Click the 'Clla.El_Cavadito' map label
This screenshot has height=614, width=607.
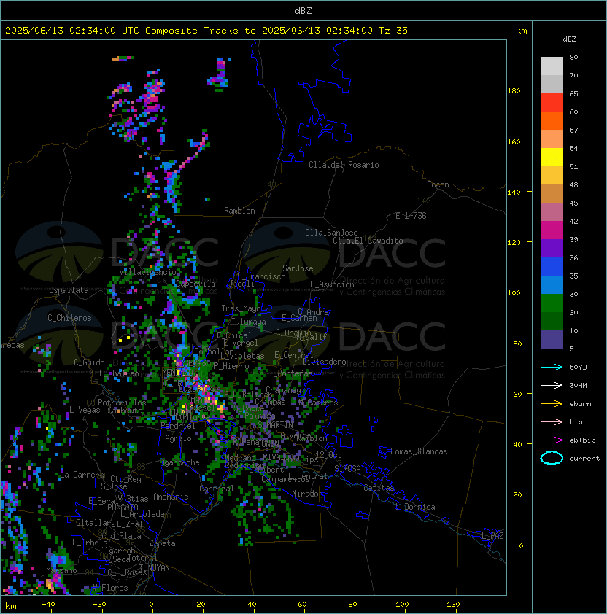[x=368, y=241]
